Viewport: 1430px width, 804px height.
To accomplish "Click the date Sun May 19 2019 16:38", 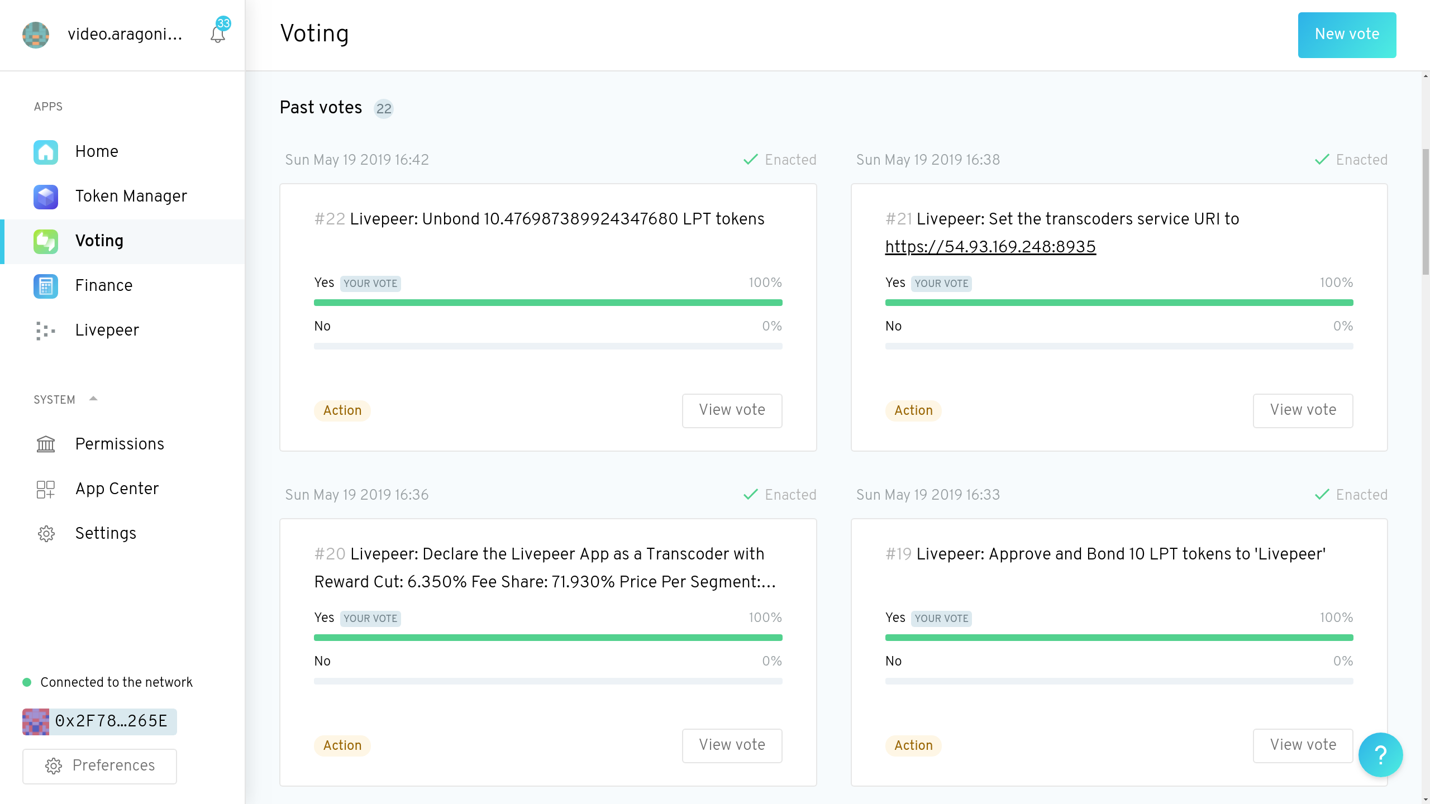I will coord(928,160).
